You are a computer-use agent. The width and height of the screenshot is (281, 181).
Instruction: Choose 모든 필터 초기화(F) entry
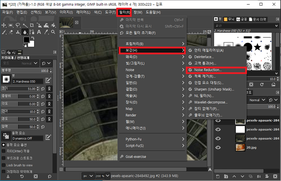152,33
